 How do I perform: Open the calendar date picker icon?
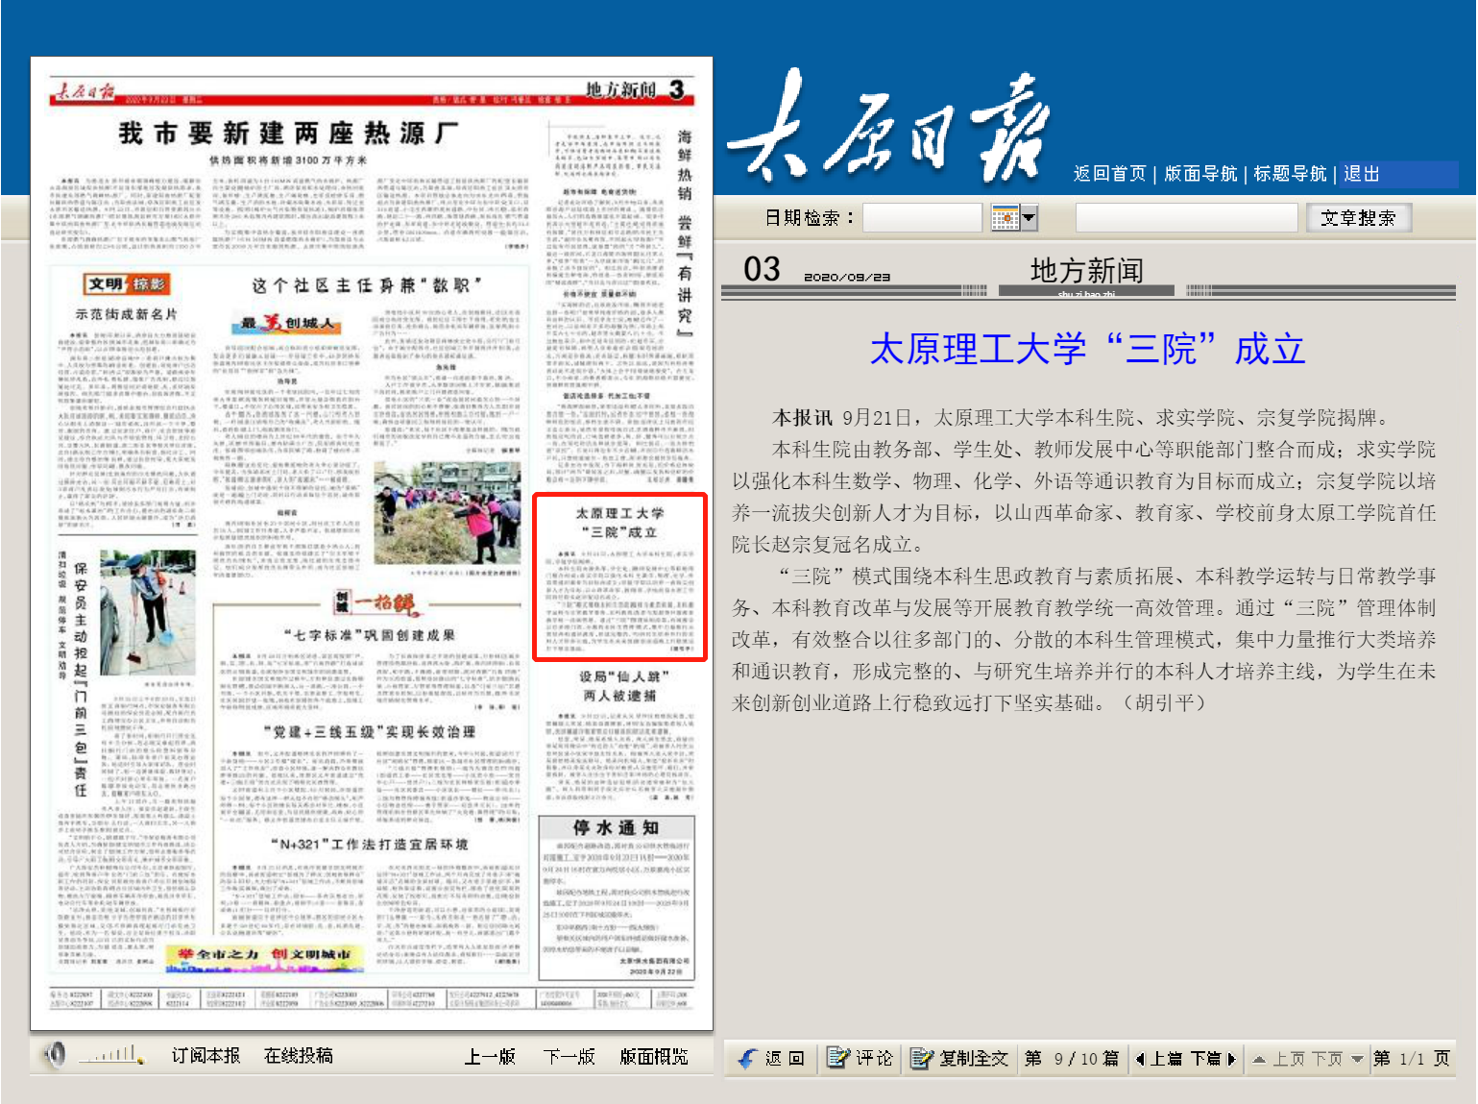1005,218
